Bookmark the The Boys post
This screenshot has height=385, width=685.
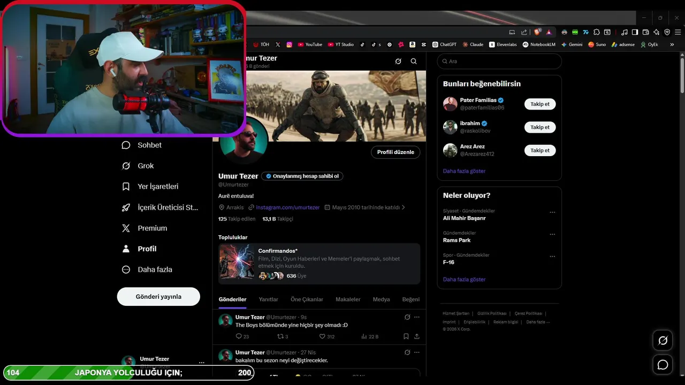click(x=406, y=336)
